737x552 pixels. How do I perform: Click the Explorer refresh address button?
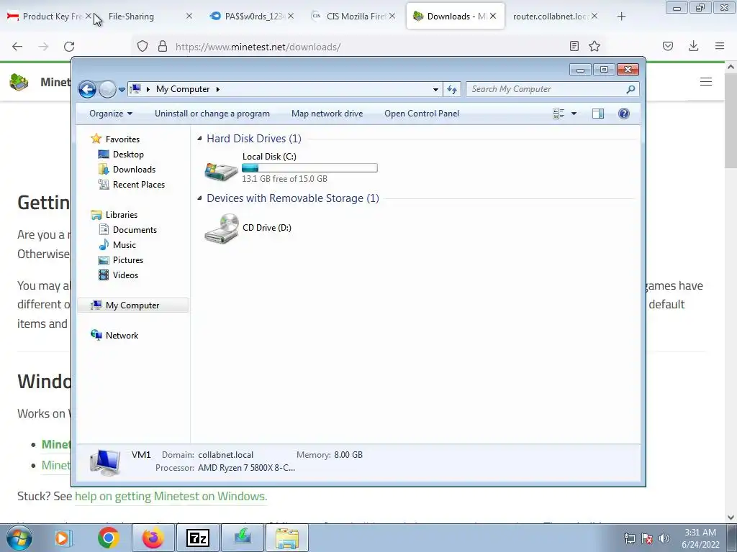click(452, 89)
